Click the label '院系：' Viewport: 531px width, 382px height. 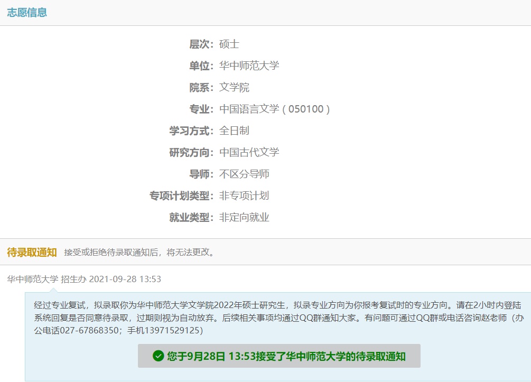201,87
